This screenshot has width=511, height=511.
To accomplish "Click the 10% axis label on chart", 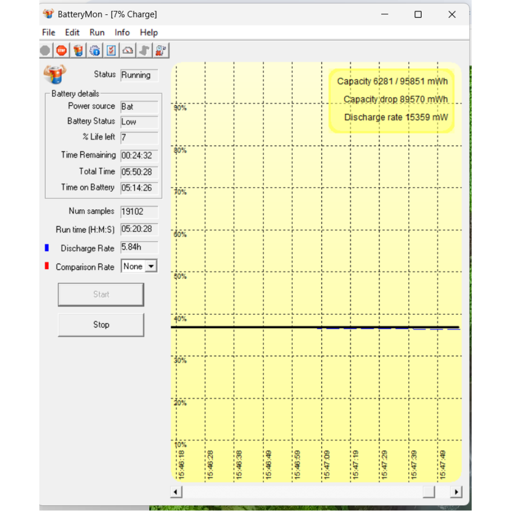I will point(180,445).
